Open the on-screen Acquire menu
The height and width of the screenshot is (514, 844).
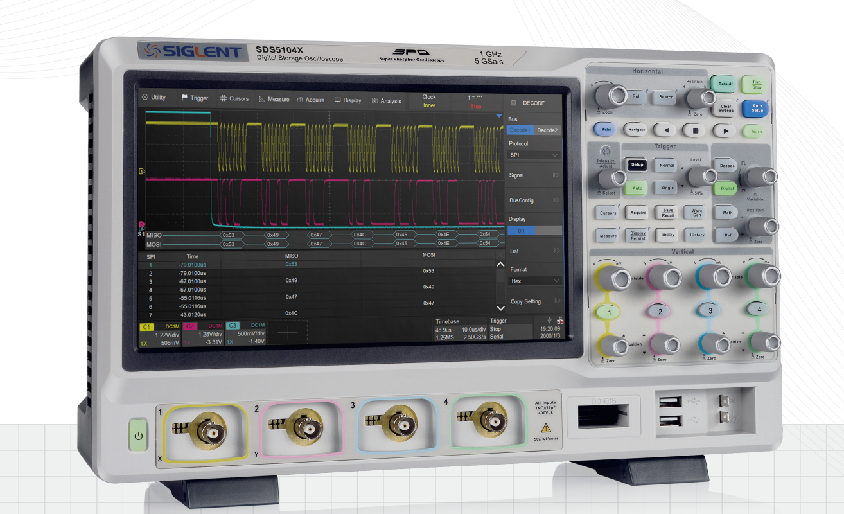pyautogui.click(x=311, y=100)
